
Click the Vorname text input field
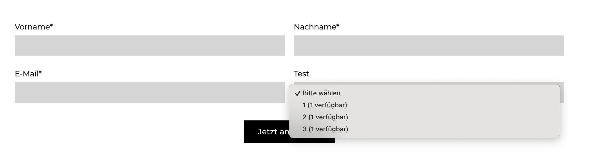click(x=150, y=46)
